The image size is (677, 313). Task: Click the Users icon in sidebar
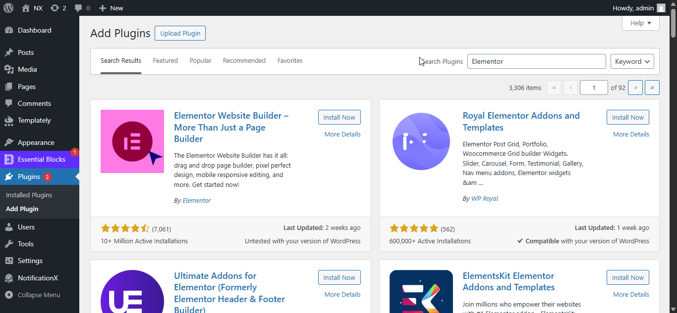(x=9, y=227)
